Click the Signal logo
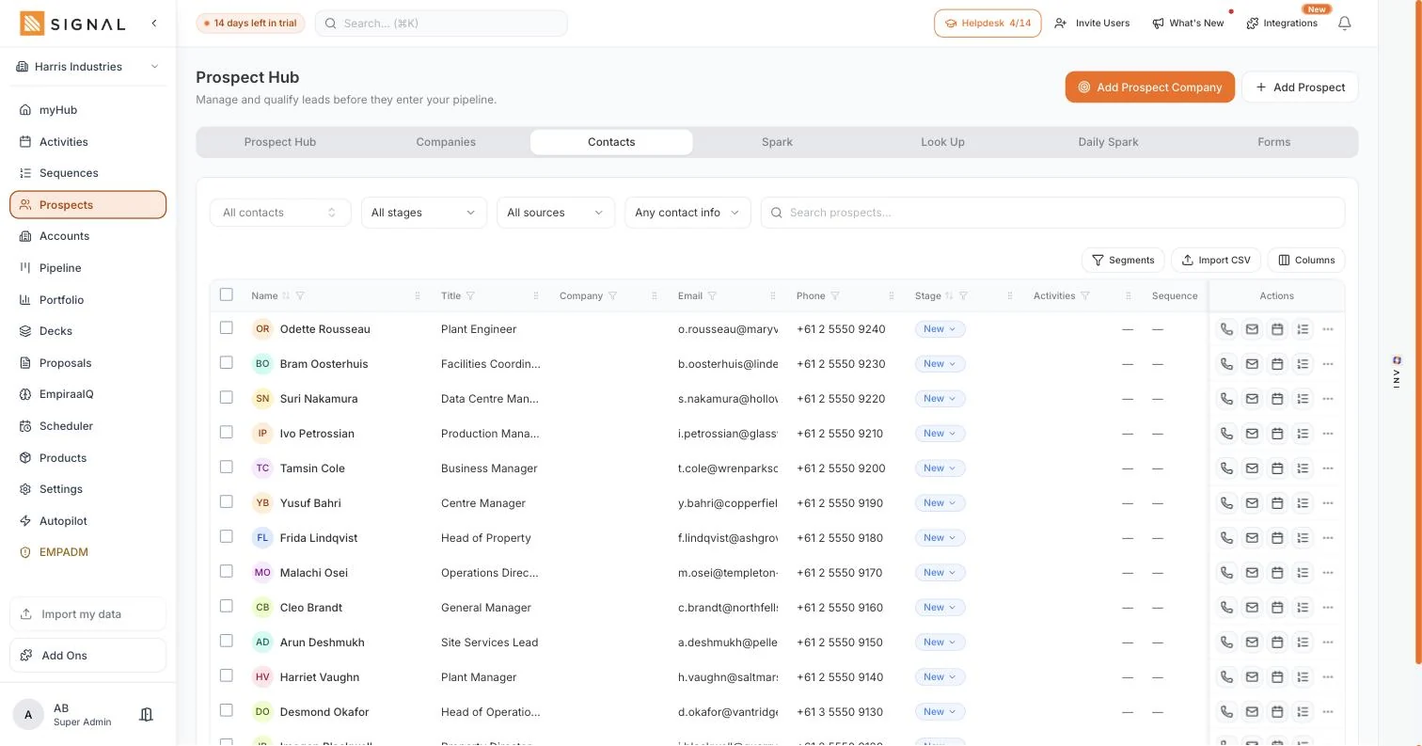The image size is (1422, 746). (72, 24)
